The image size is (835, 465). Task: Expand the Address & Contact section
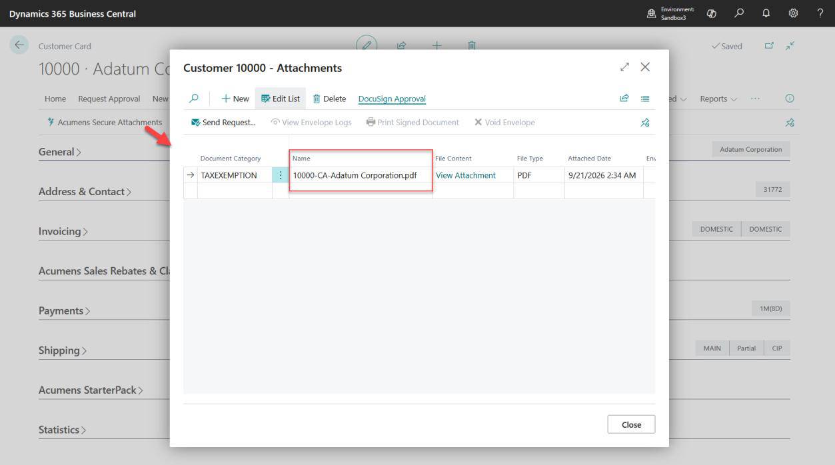pos(85,192)
